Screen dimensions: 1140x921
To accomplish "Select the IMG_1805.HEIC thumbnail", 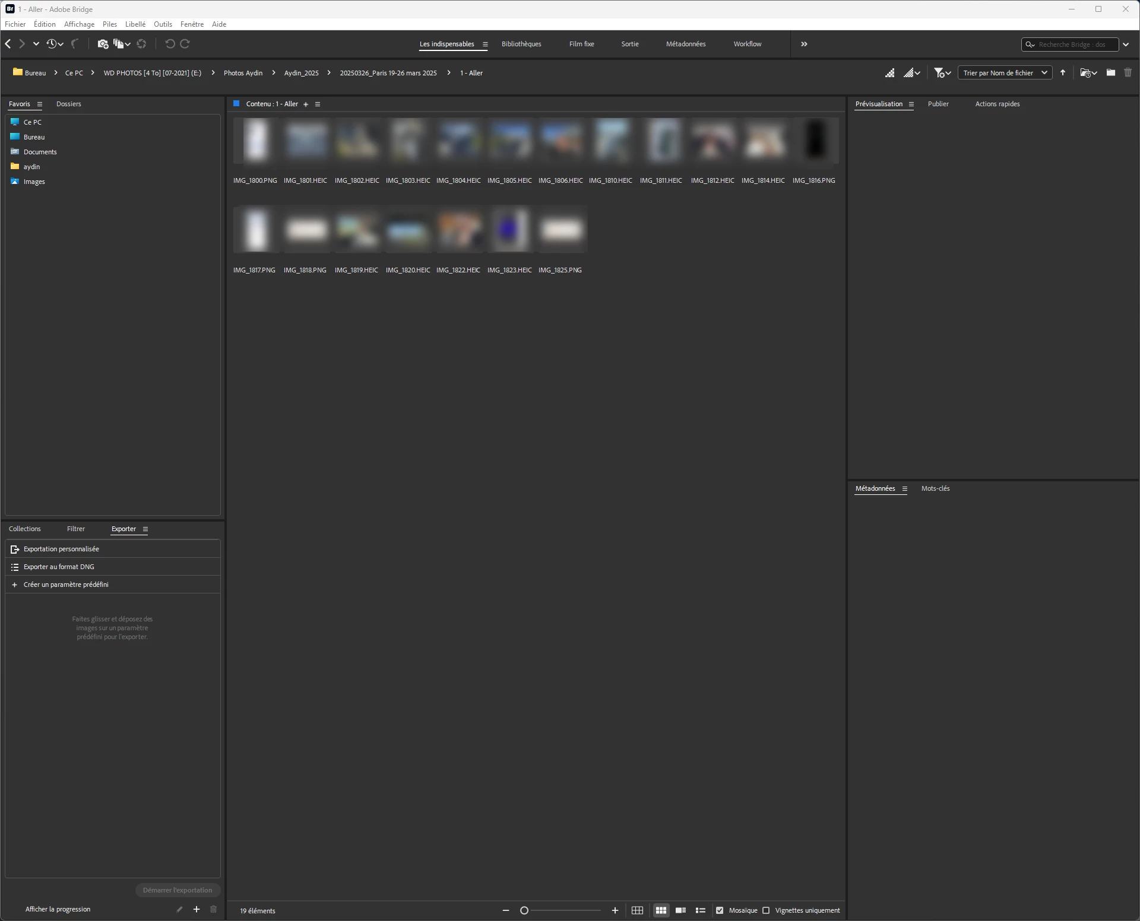I will point(509,141).
